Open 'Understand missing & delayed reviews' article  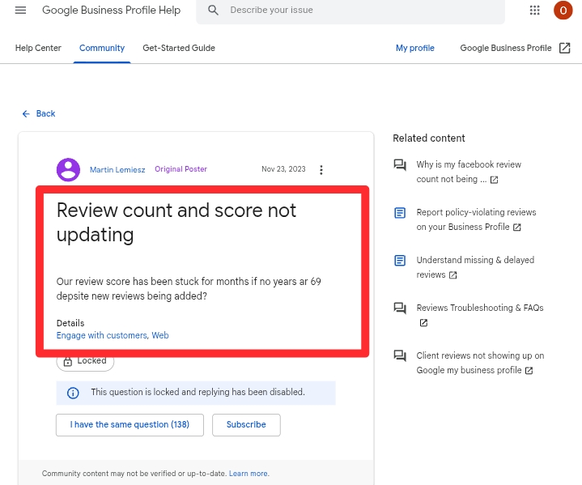point(475,267)
